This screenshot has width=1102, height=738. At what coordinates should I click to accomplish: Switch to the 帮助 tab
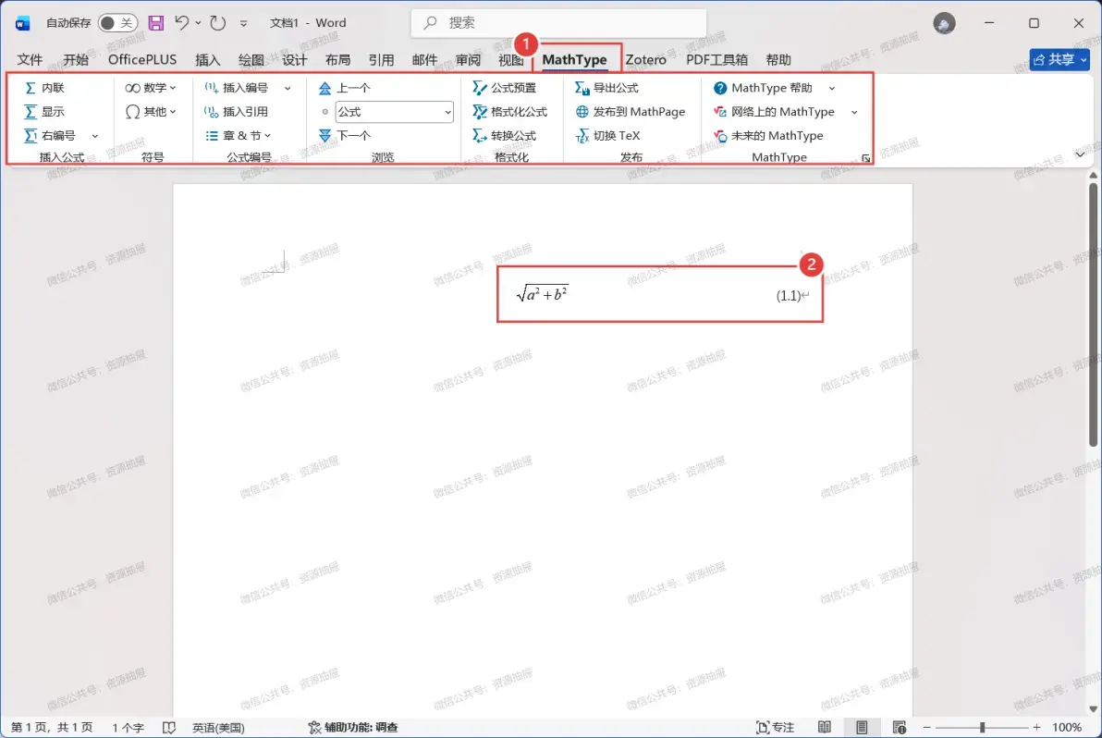(778, 60)
